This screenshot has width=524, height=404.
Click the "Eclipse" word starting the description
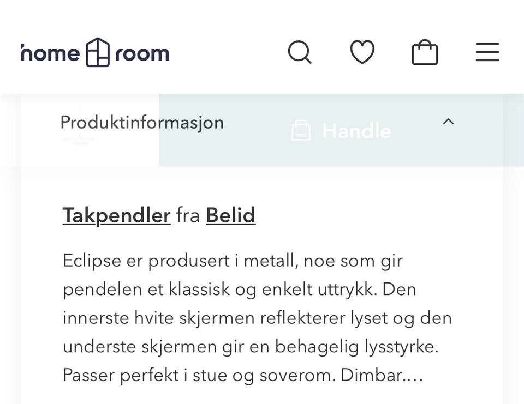[92, 261]
